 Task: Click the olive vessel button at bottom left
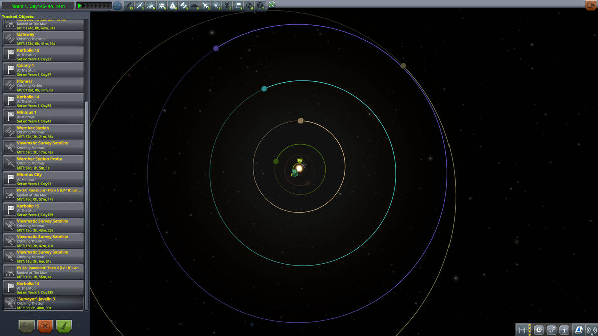[x=26, y=326]
